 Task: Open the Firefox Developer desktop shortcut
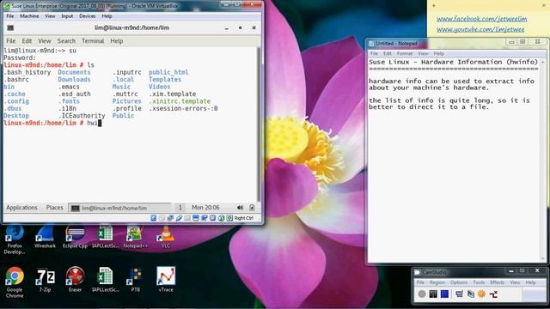(15, 240)
